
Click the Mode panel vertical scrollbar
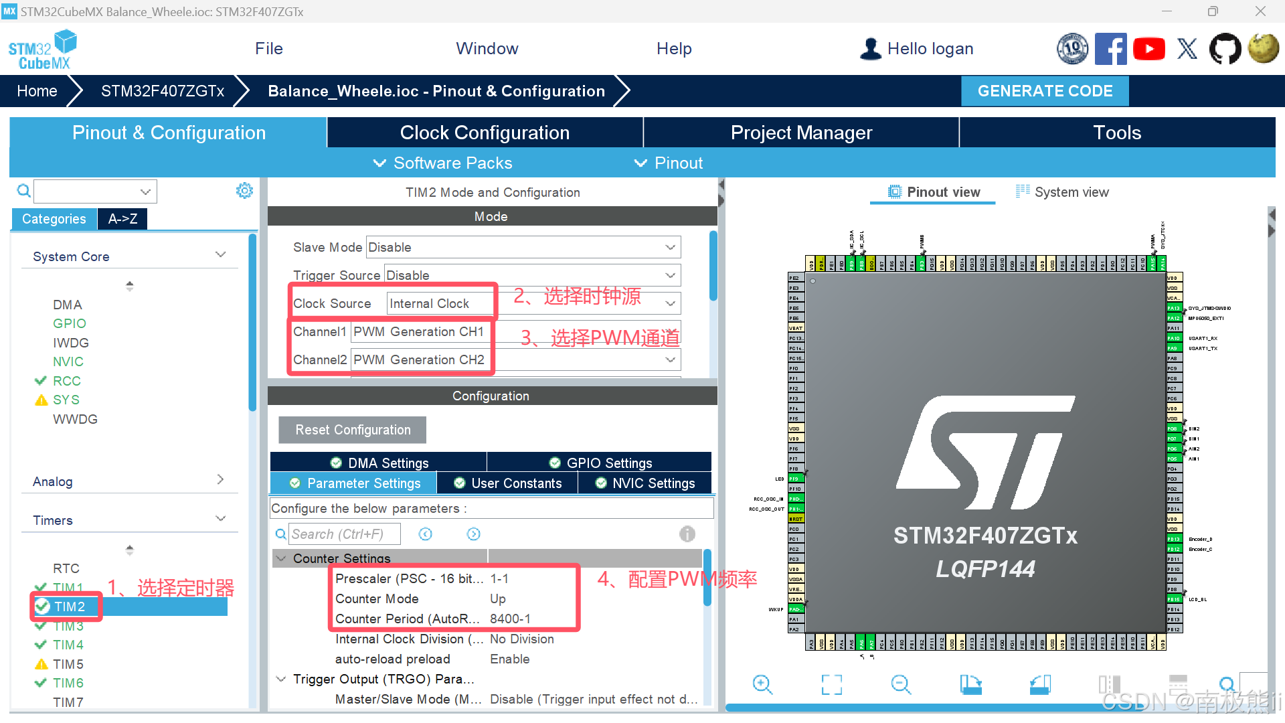pyautogui.click(x=713, y=266)
